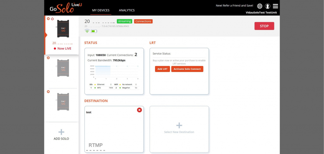Click the green battery status icon
The width and height of the screenshot is (324, 154).
[94, 31]
